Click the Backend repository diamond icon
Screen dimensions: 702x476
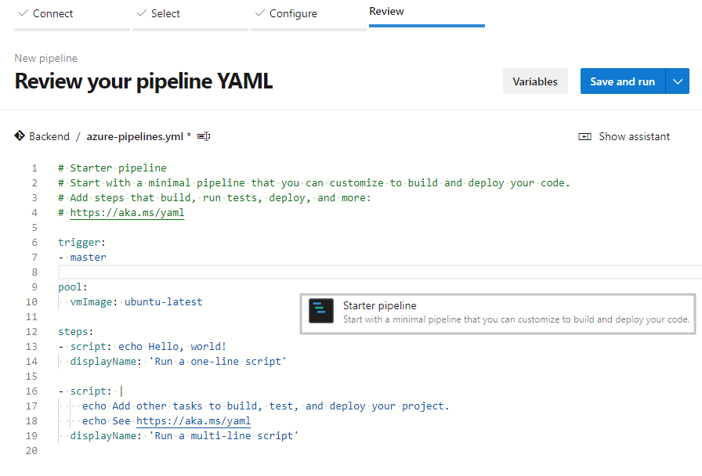[20, 136]
